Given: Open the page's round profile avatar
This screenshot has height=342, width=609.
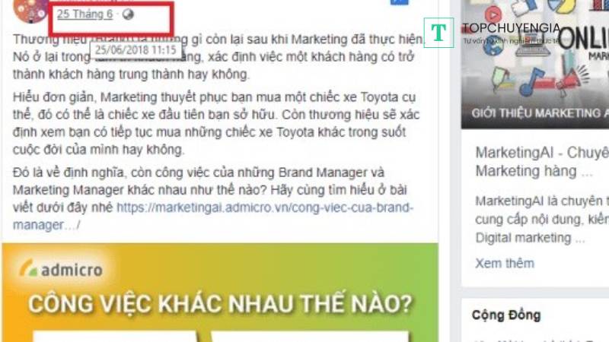Looking at the screenshot, I should click(30, 11).
